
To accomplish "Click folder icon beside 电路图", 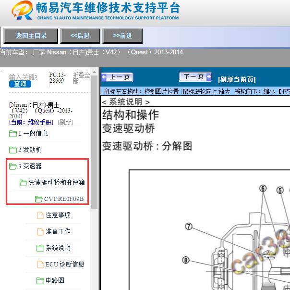I will 40,280.
